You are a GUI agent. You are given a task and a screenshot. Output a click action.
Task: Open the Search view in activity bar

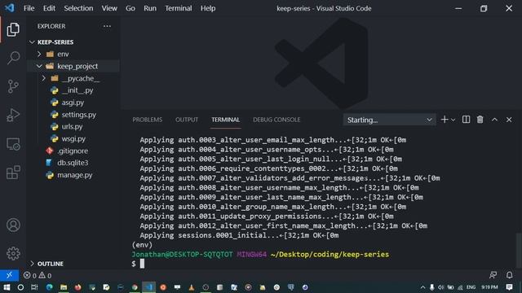(13, 58)
